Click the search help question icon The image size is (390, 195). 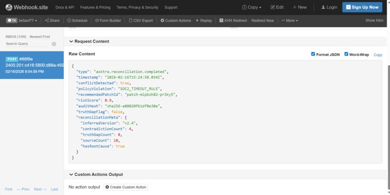54,44
